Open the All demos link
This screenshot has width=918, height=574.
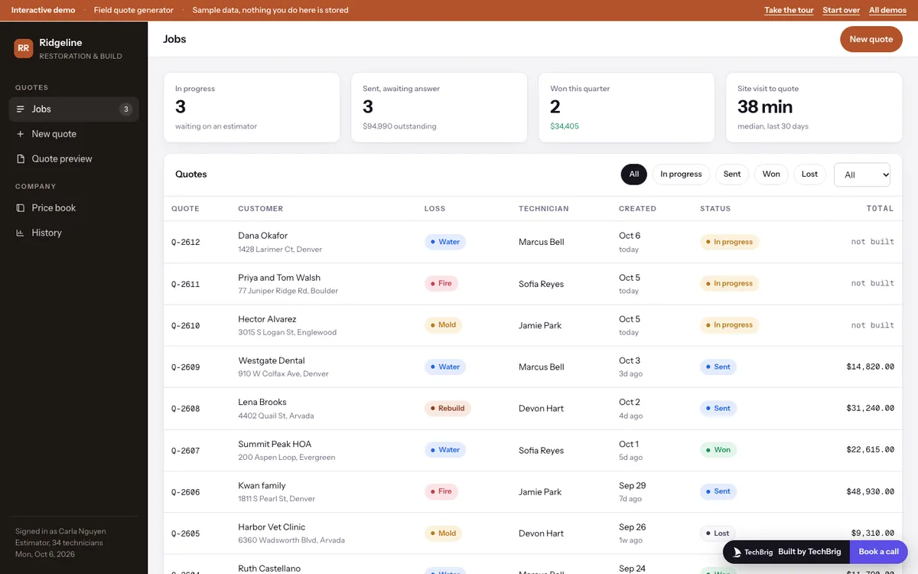(x=887, y=10)
